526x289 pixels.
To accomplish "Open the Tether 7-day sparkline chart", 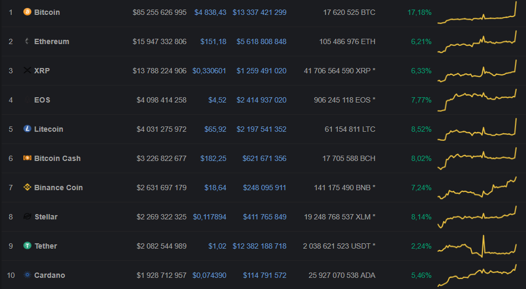I will (x=477, y=246).
